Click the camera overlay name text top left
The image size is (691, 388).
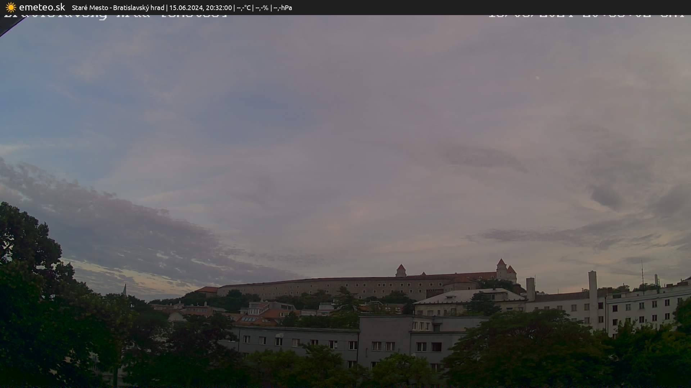point(115,16)
